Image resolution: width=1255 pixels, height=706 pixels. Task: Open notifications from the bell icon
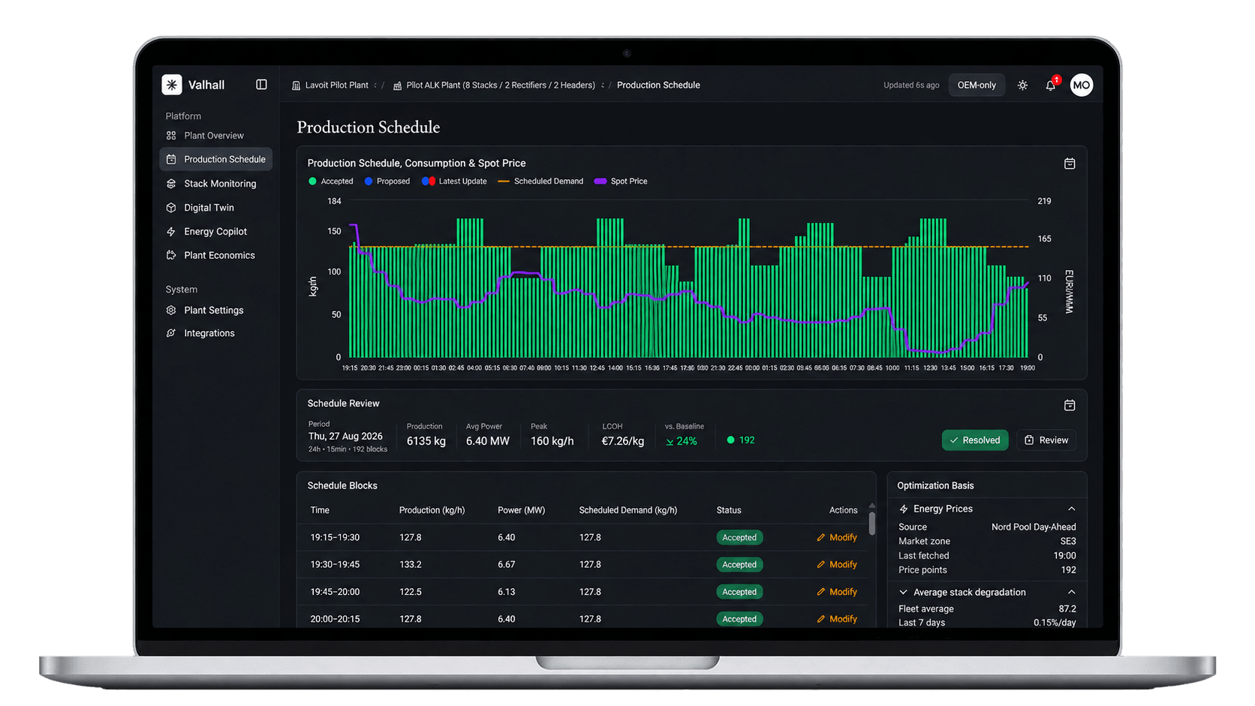(x=1051, y=86)
